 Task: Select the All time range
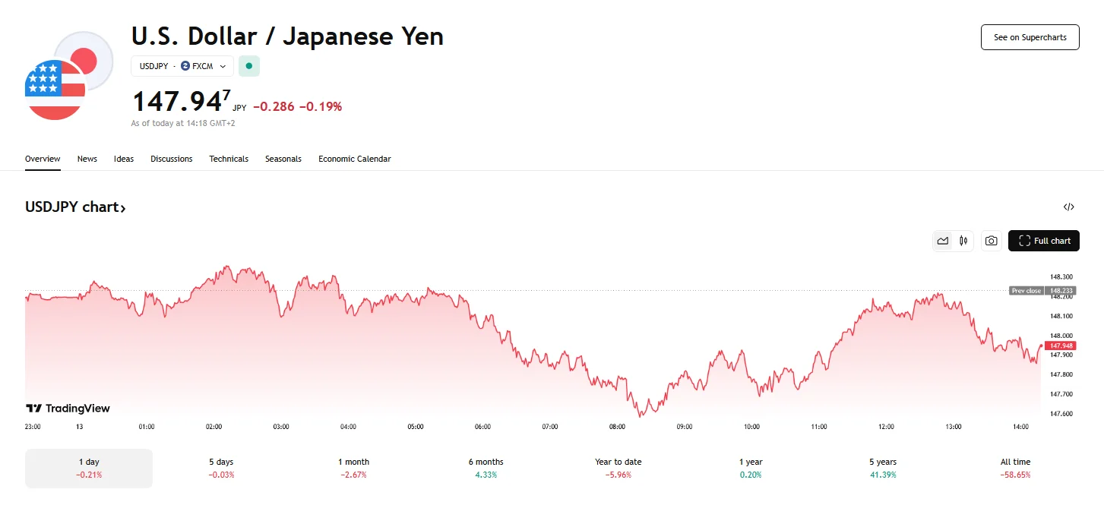coord(1015,468)
